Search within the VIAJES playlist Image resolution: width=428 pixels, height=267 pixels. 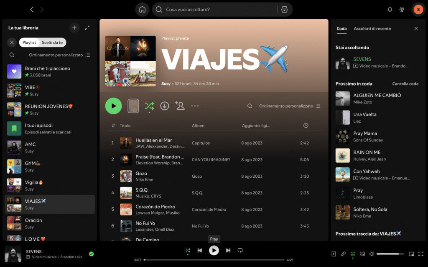(250, 106)
